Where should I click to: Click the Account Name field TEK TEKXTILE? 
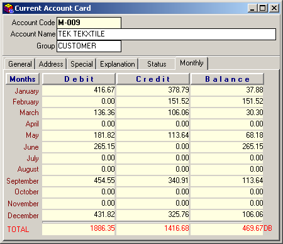pos(166,34)
